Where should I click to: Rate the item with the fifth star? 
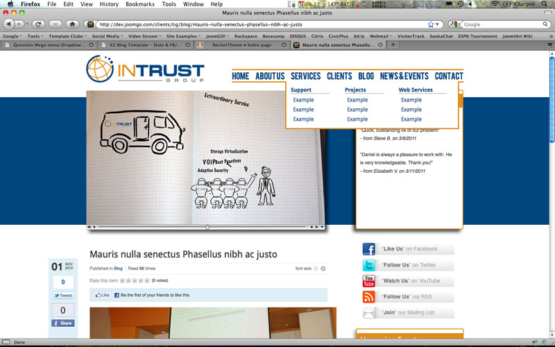click(x=147, y=280)
